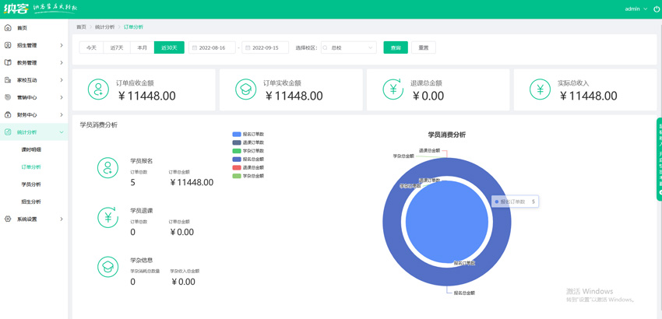Screen dimensions: 662x319
Task: Click the 实际总收入 yen icon
Action: click(540, 89)
